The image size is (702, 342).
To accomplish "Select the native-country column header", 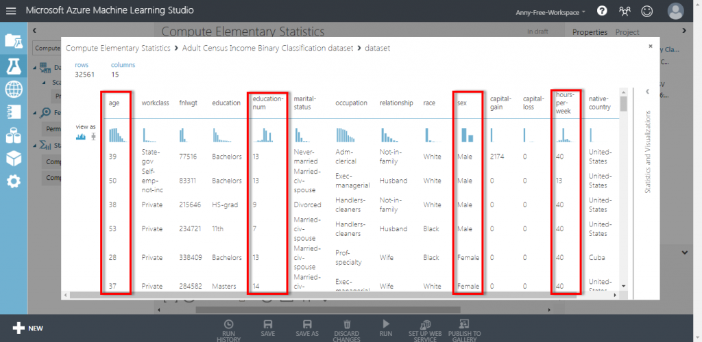I will (x=600, y=103).
